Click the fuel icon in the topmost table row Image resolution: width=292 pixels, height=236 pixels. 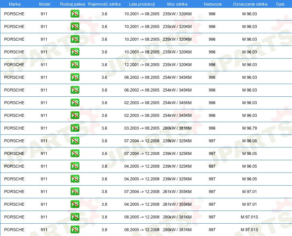tap(75, 14)
